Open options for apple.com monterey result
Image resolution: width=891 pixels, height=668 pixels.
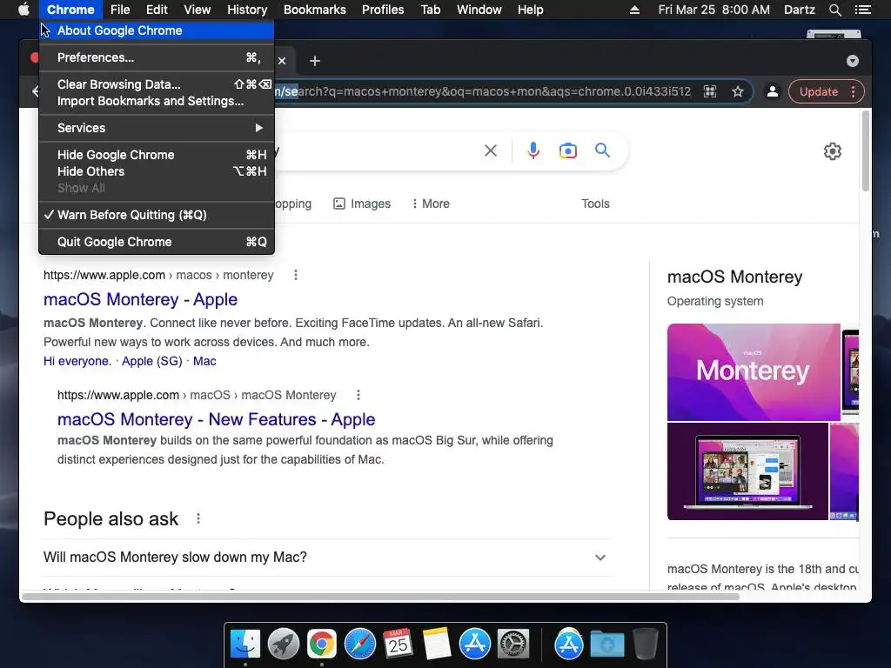coord(296,275)
